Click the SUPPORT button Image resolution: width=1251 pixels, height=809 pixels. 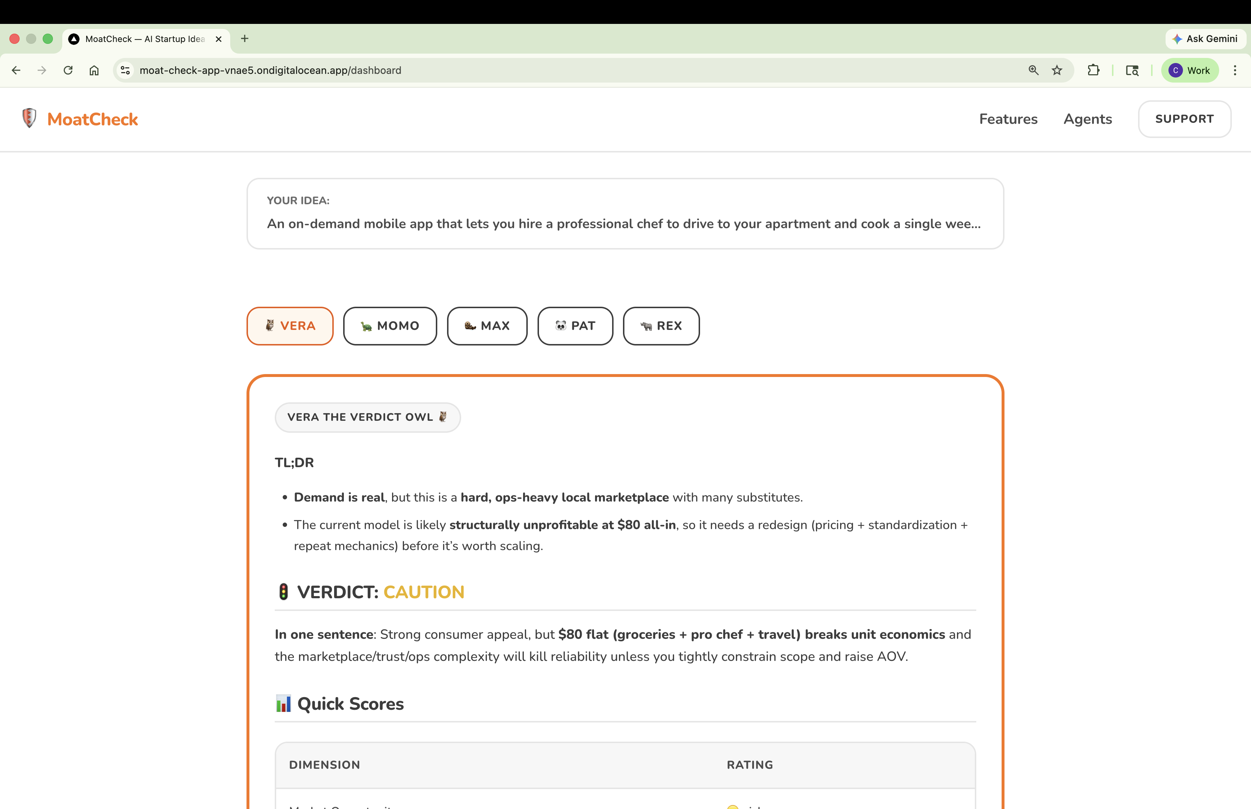(1184, 119)
